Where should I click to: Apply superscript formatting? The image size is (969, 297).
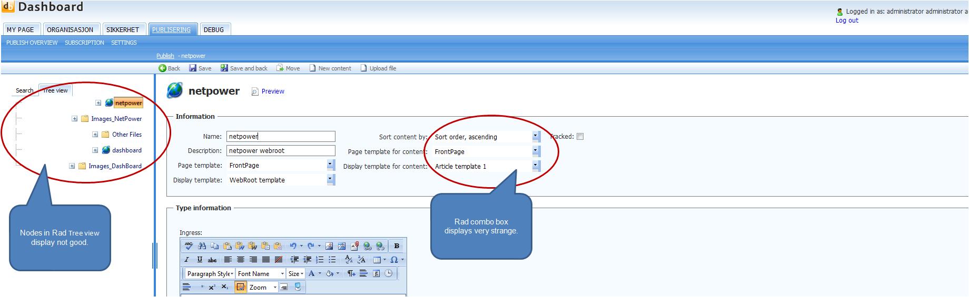pyautogui.click(x=212, y=287)
